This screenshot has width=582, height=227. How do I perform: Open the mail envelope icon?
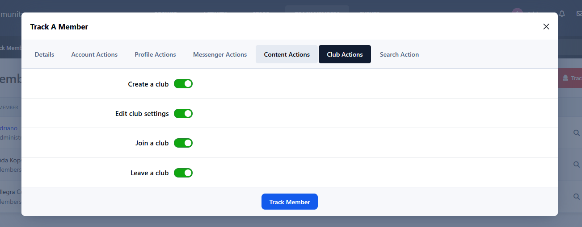[x=579, y=13]
